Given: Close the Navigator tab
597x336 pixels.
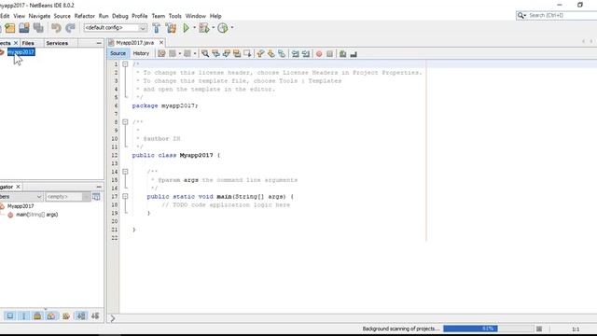Looking at the screenshot, I should tap(18, 187).
